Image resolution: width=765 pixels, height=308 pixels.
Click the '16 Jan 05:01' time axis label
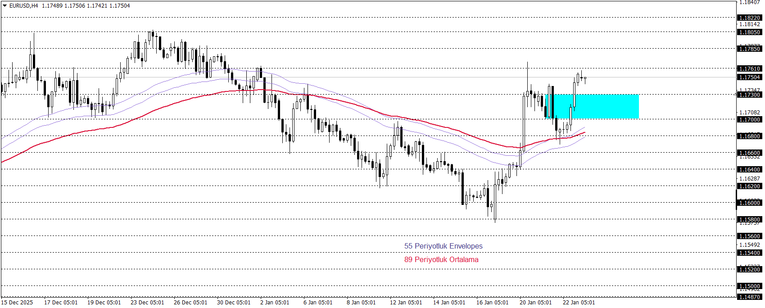[x=493, y=303]
